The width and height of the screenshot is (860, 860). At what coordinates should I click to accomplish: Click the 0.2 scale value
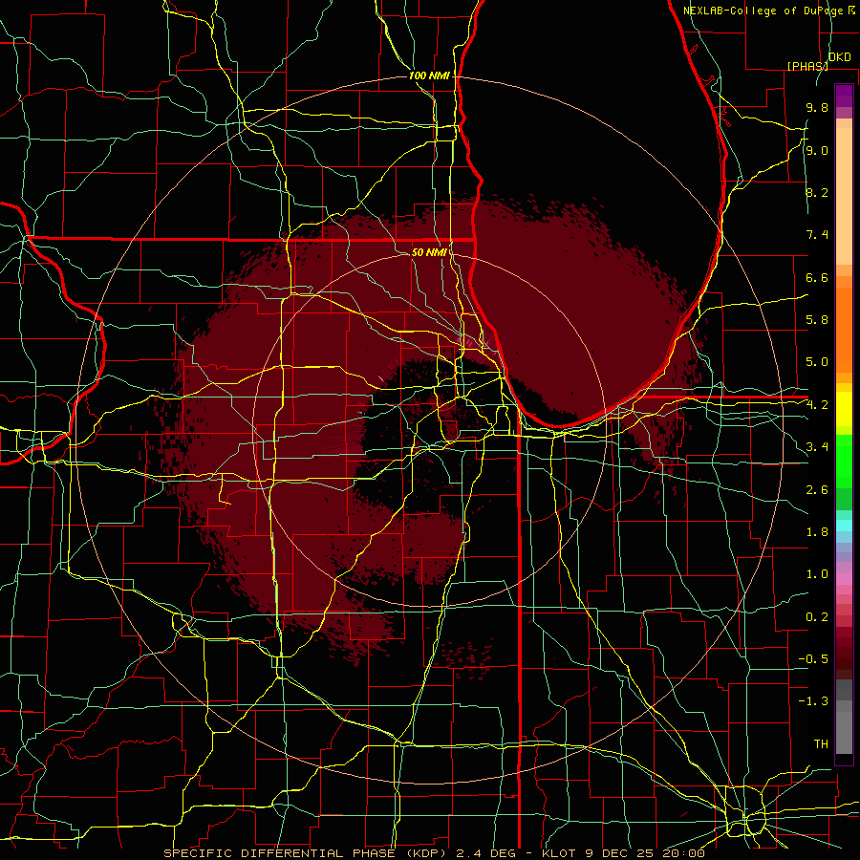(x=817, y=617)
